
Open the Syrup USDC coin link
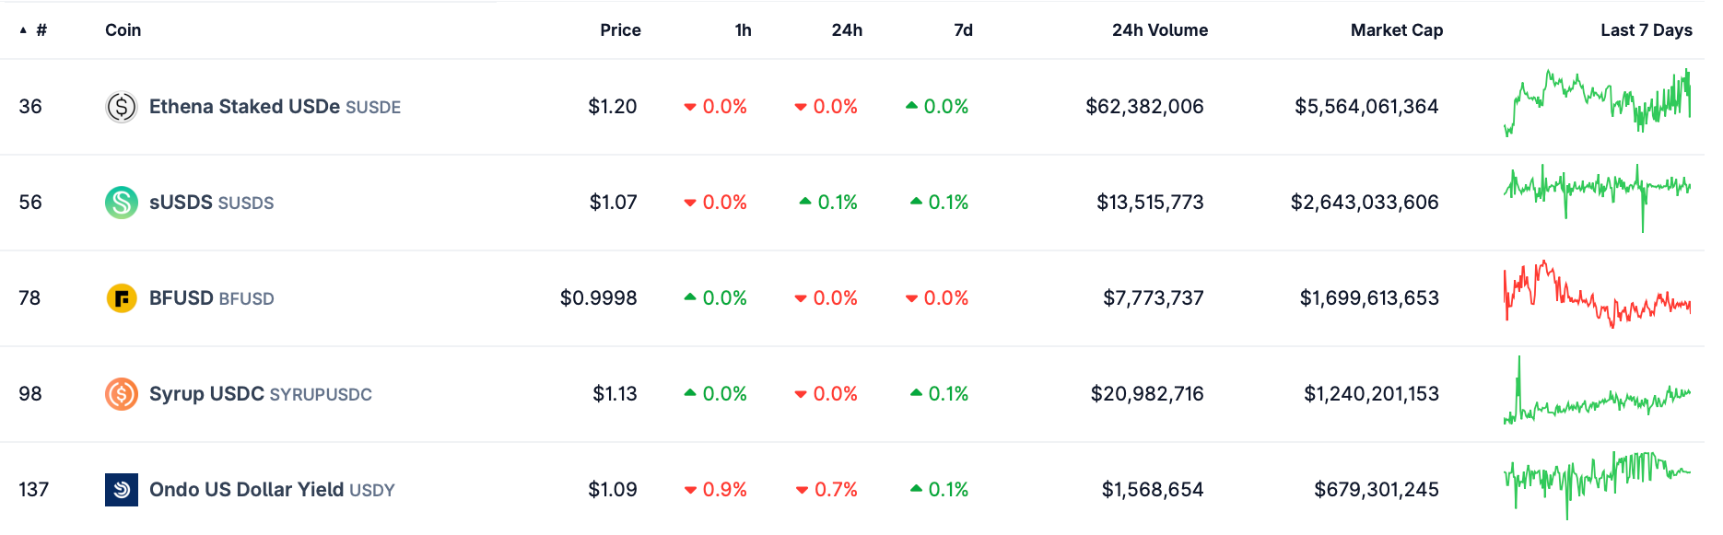click(207, 394)
